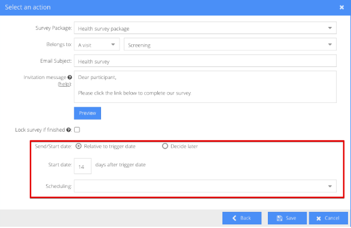Viewport: 351px width, 228px height.
Task: Click the floppy disk icon on Save
Action: click(x=279, y=218)
